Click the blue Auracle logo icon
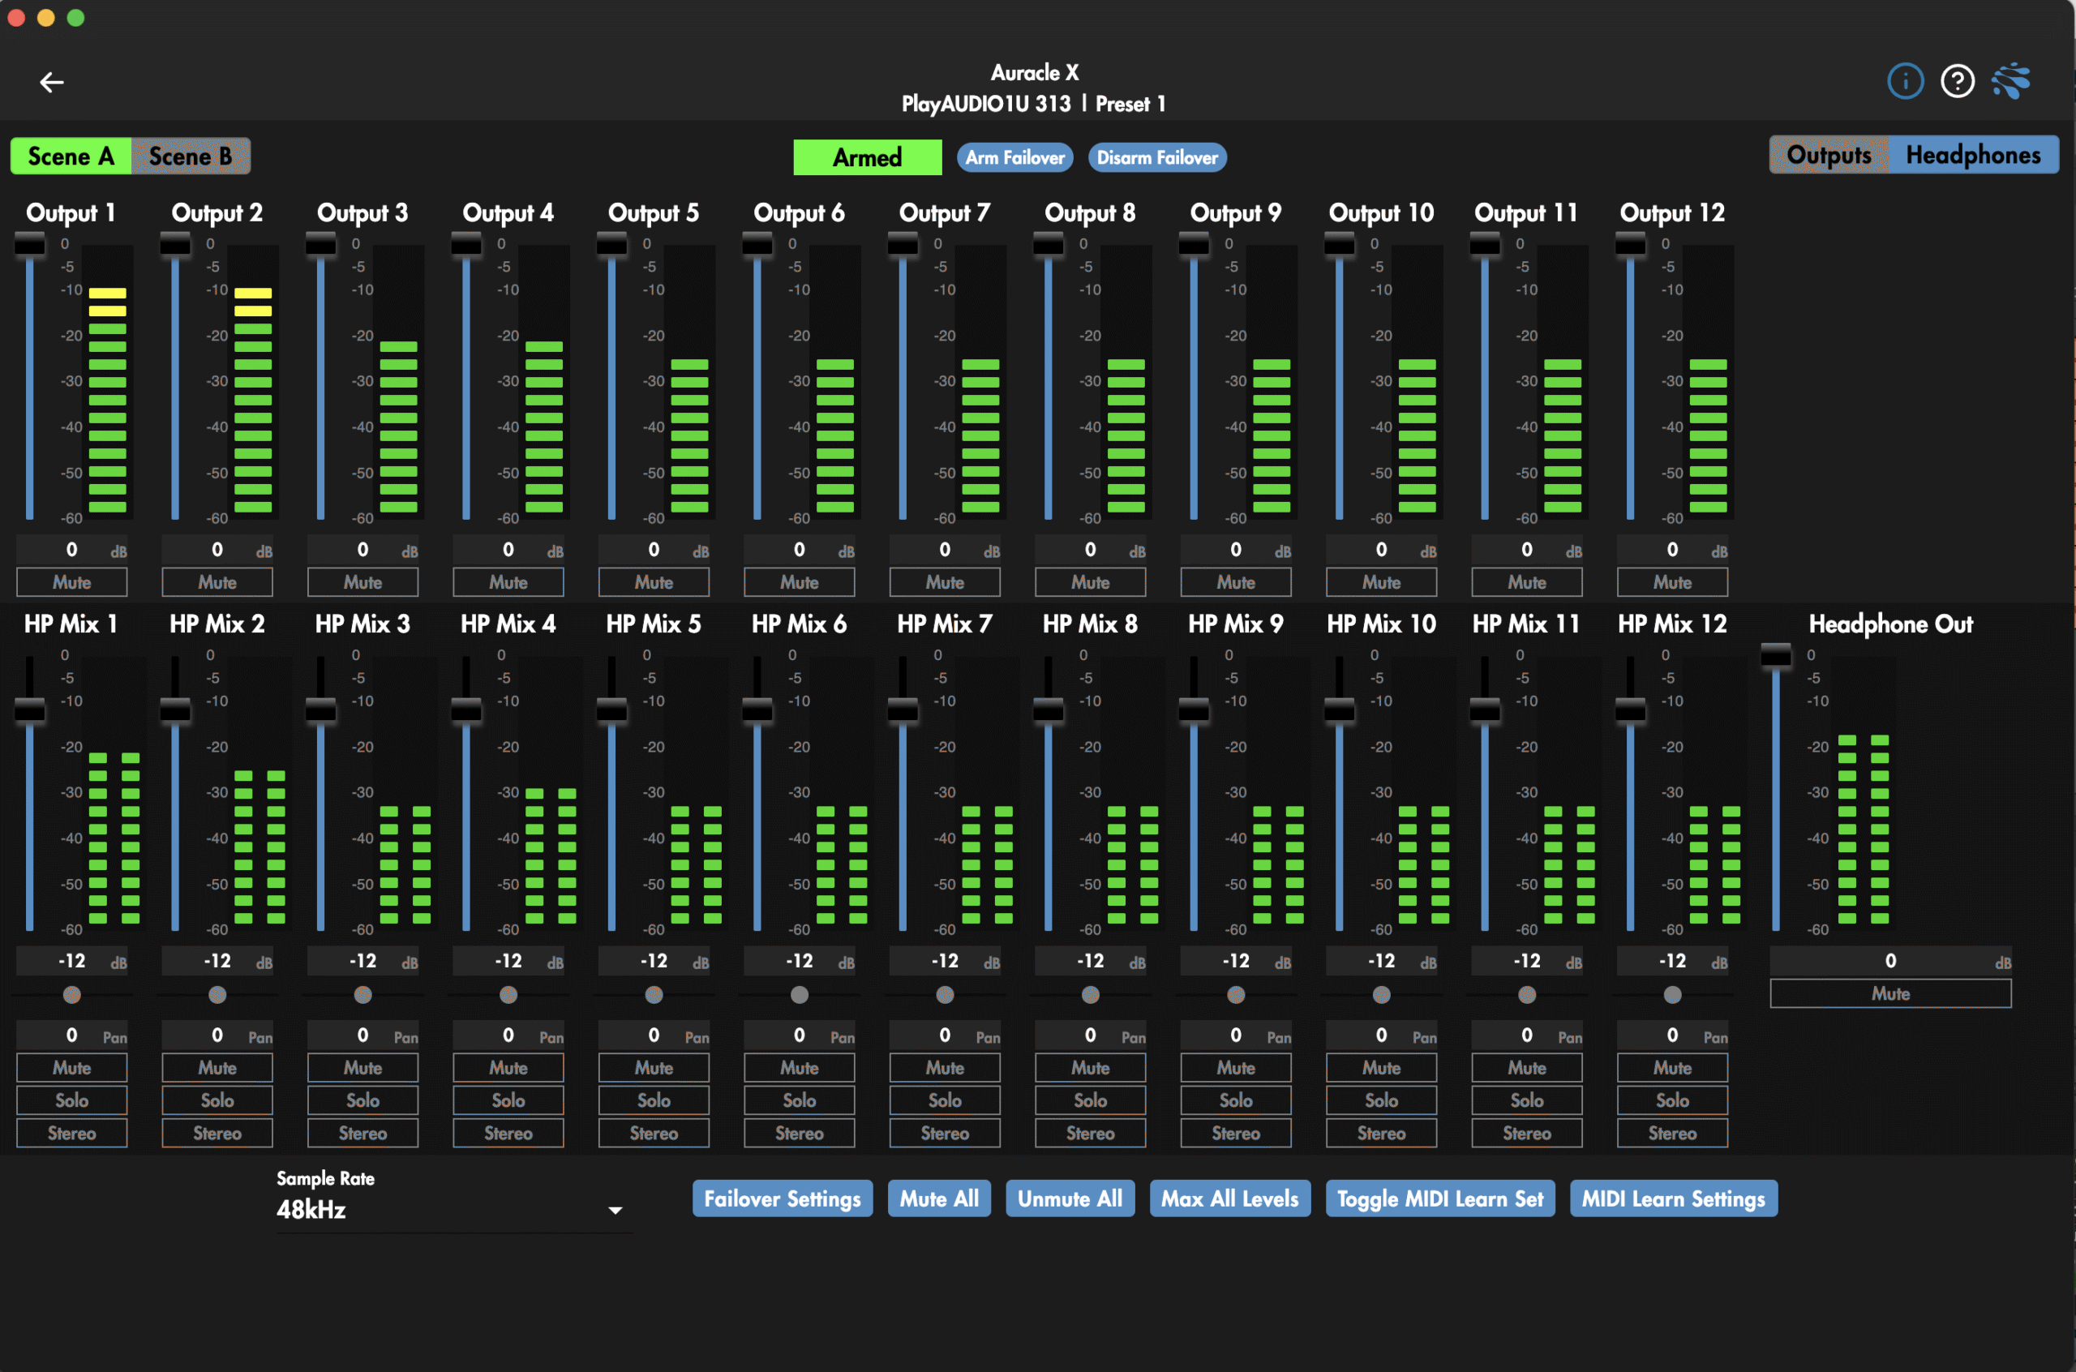 (2010, 81)
